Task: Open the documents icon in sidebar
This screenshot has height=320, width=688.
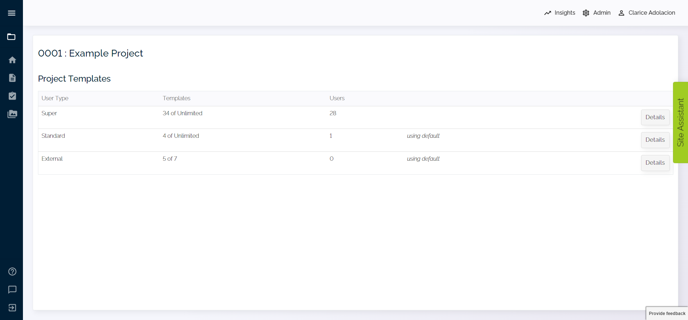Action: click(12, 78)
